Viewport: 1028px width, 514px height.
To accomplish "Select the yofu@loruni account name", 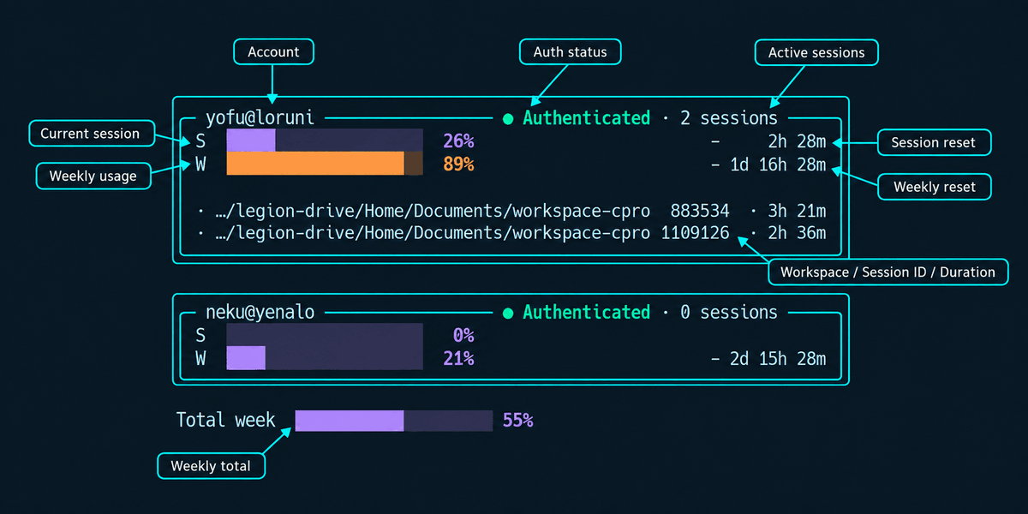I will 260,118.
